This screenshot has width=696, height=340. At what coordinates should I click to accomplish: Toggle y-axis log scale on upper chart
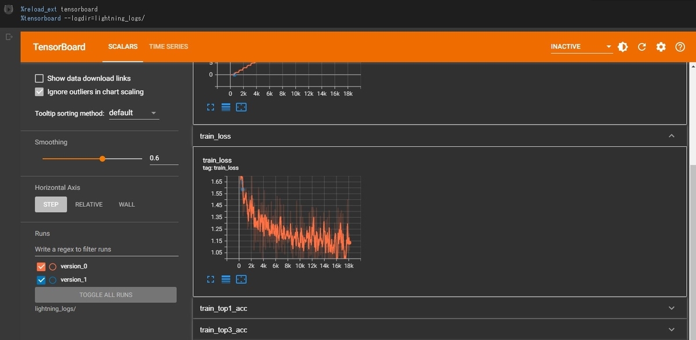point(226,108)
